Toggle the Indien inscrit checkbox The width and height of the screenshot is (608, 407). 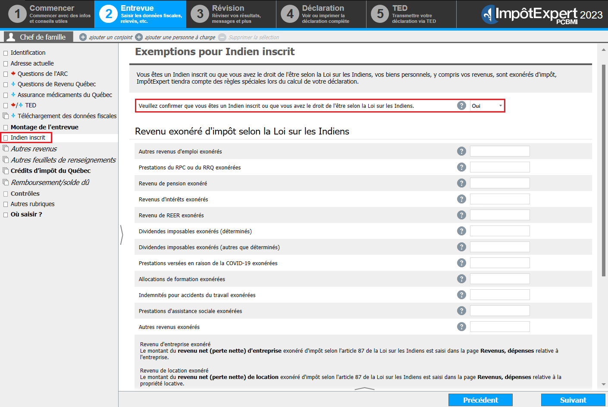pos(6,138)
